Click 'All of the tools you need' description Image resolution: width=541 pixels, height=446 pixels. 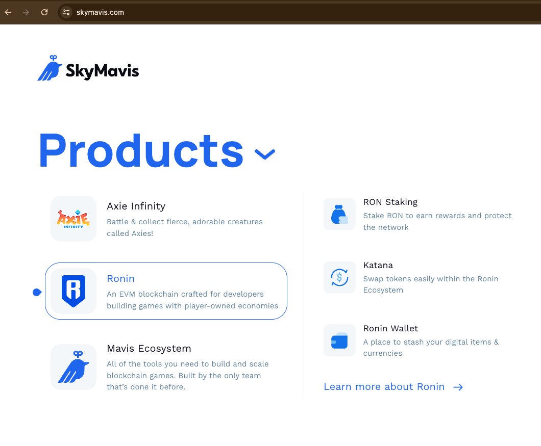coord(188,375)
